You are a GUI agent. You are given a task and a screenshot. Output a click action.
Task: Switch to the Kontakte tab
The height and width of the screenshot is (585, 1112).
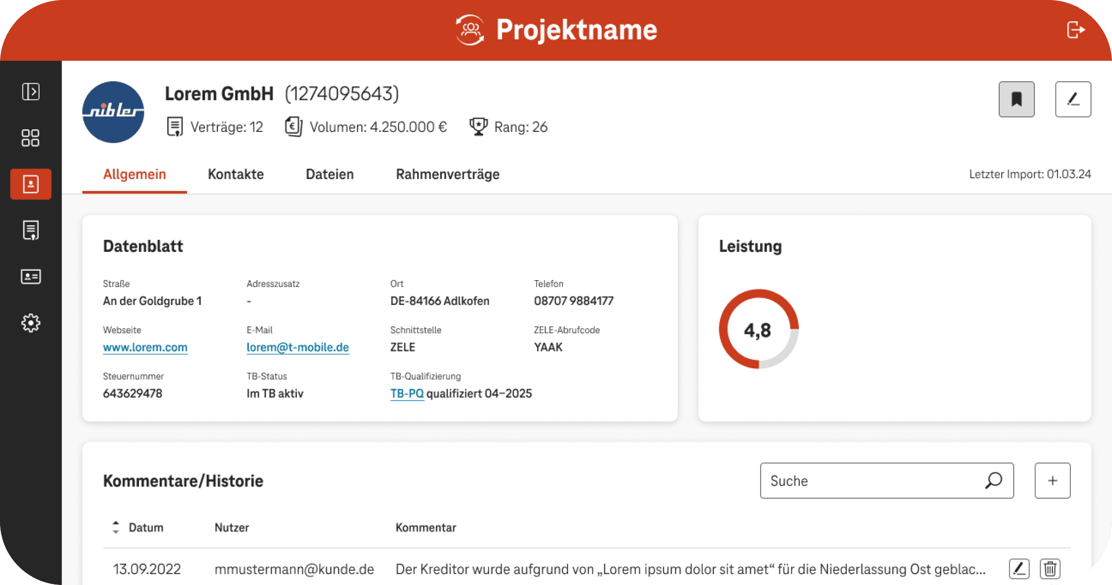tap(236, 175)
